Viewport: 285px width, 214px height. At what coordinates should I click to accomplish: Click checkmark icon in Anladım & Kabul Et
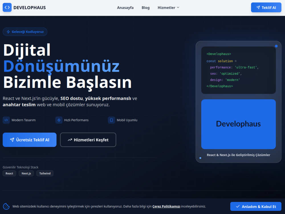pyautogui.click(x=238, y=207)
